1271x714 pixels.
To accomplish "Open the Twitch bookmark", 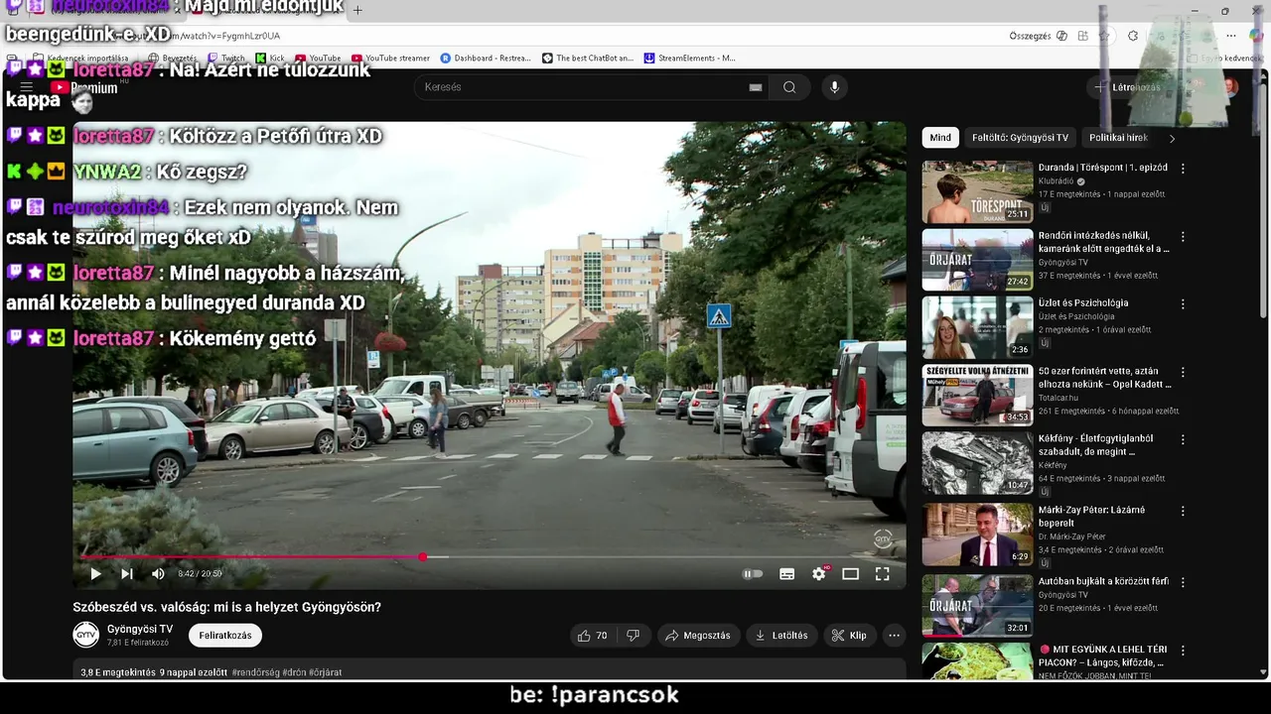I will [x=225, y=59].
